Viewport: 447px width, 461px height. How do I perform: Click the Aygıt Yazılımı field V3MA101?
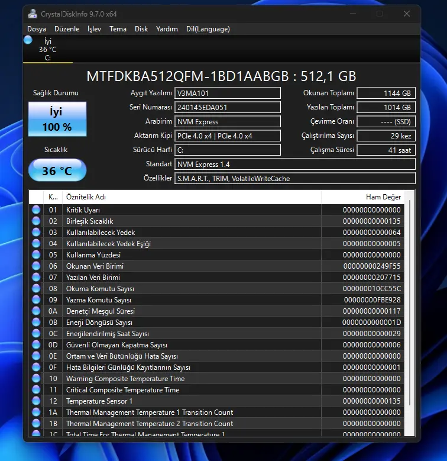(228, 93)
